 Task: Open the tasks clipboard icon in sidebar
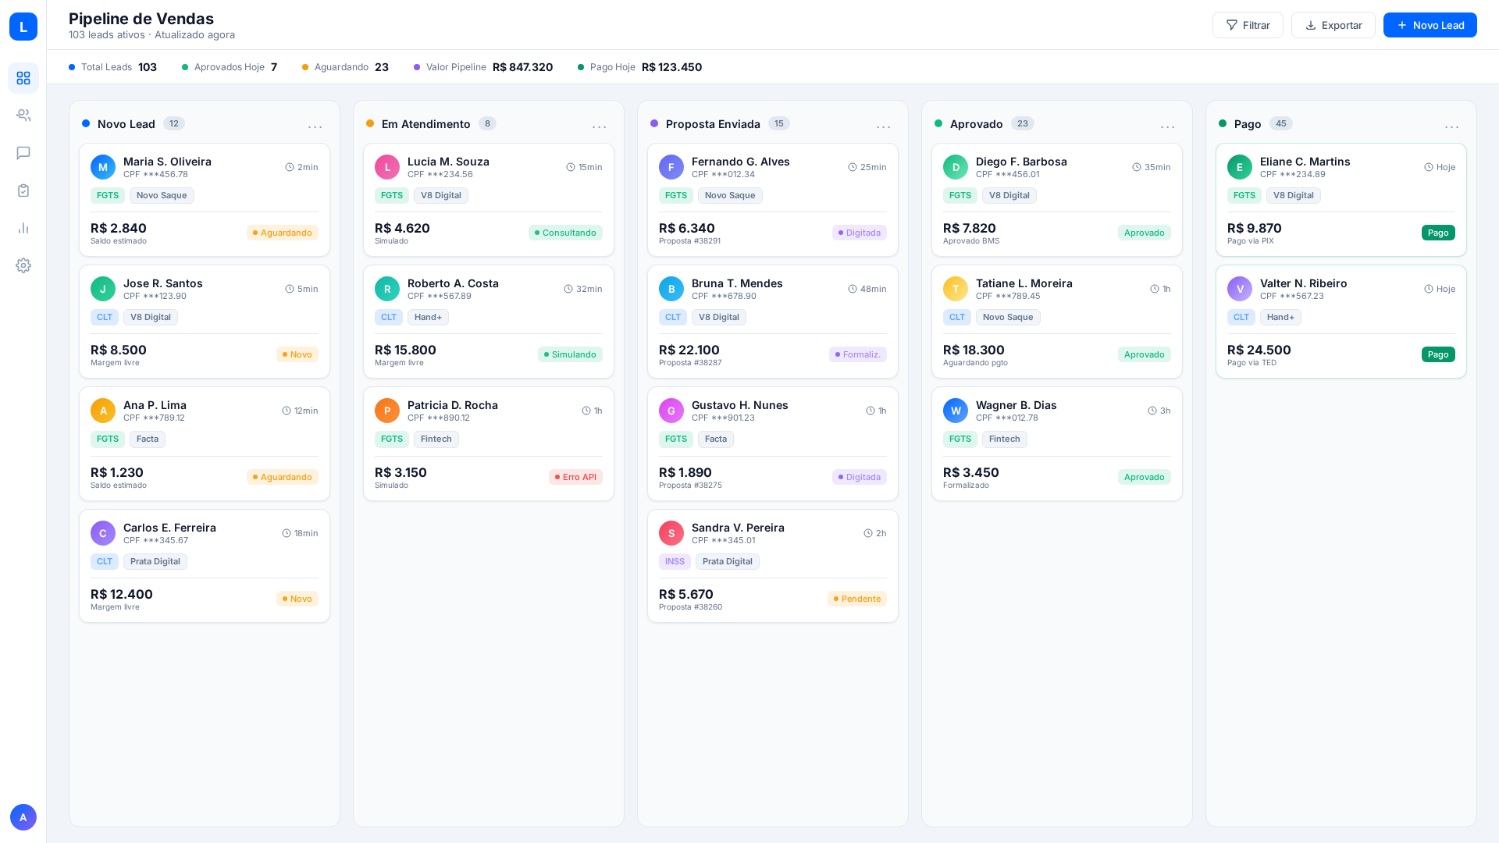pos(23,190)
